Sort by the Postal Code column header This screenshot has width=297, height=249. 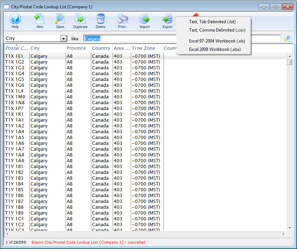(17, 48)
